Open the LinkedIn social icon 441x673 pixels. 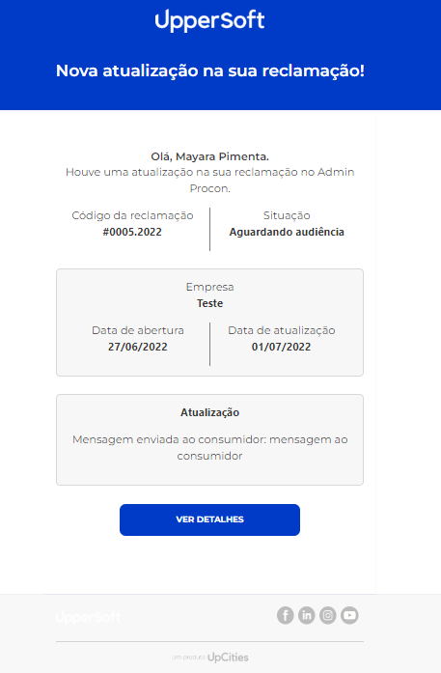(x=306, y=615)
